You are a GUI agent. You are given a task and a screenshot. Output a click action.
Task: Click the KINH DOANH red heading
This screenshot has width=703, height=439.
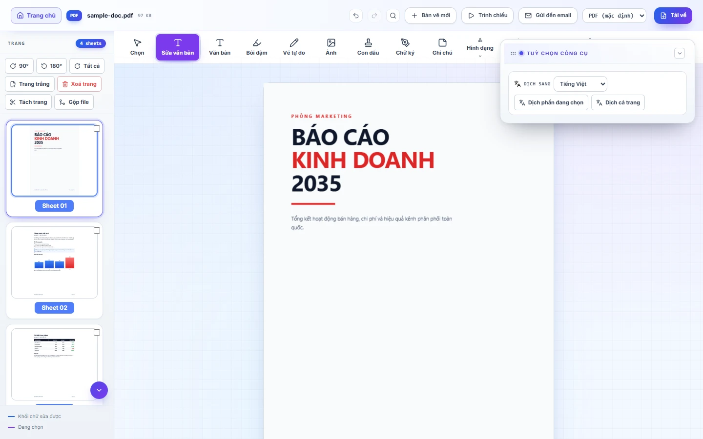pos(363,160)
